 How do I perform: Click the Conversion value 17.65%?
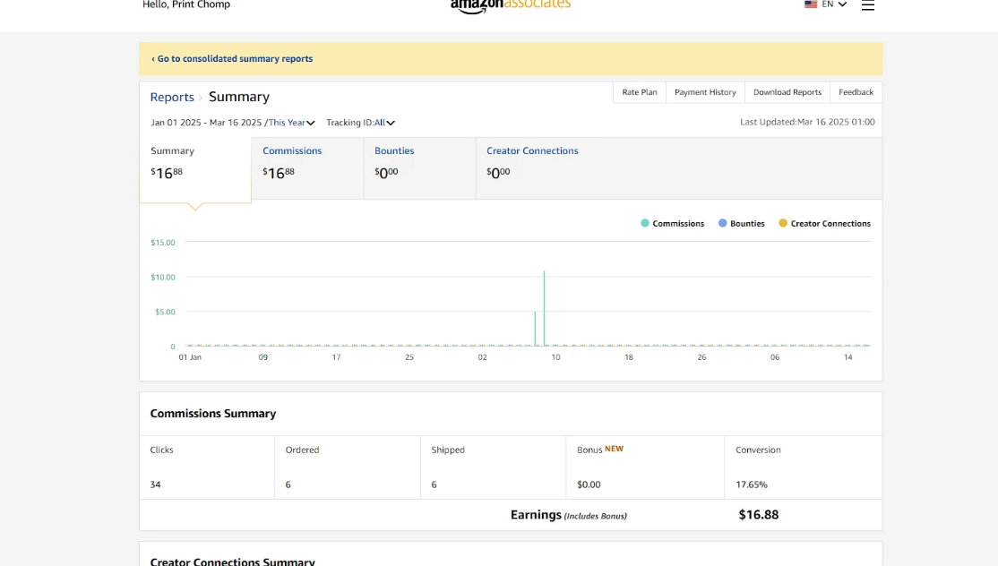[752, 485]
